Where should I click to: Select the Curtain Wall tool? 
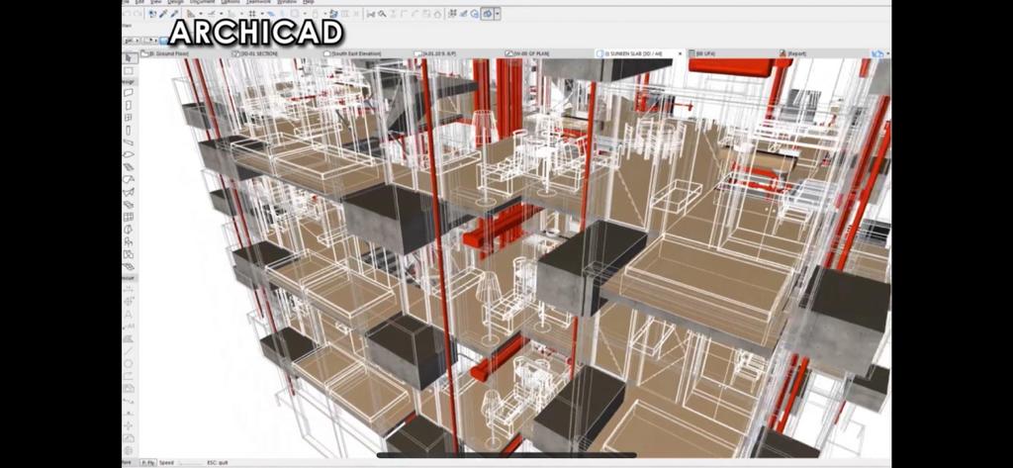coord(128,216)
